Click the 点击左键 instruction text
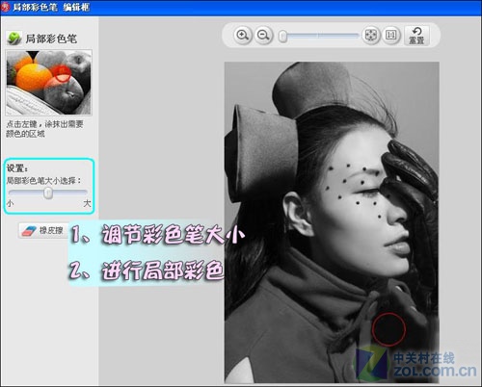The width and height of the screenshot is (482, 387). point(45,129)
